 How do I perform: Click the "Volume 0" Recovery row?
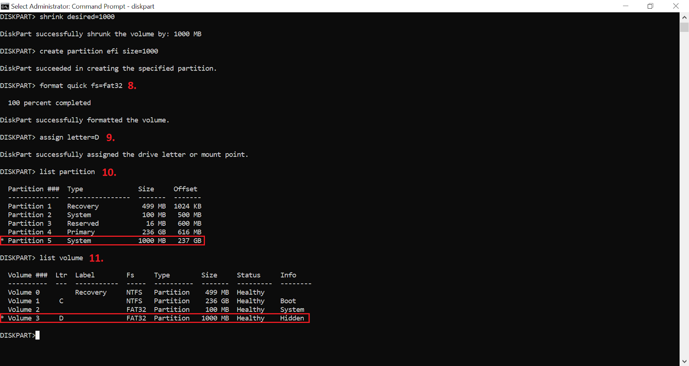[x=136, y=292]
